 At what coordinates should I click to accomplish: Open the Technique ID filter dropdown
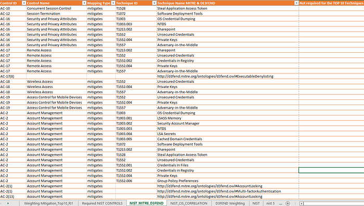pyautogui.click(x=154, y=3)
